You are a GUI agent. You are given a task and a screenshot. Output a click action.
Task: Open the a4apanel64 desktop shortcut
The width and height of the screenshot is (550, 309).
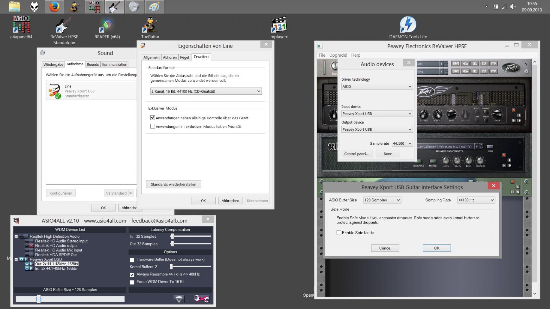click(x=21, y=27)
